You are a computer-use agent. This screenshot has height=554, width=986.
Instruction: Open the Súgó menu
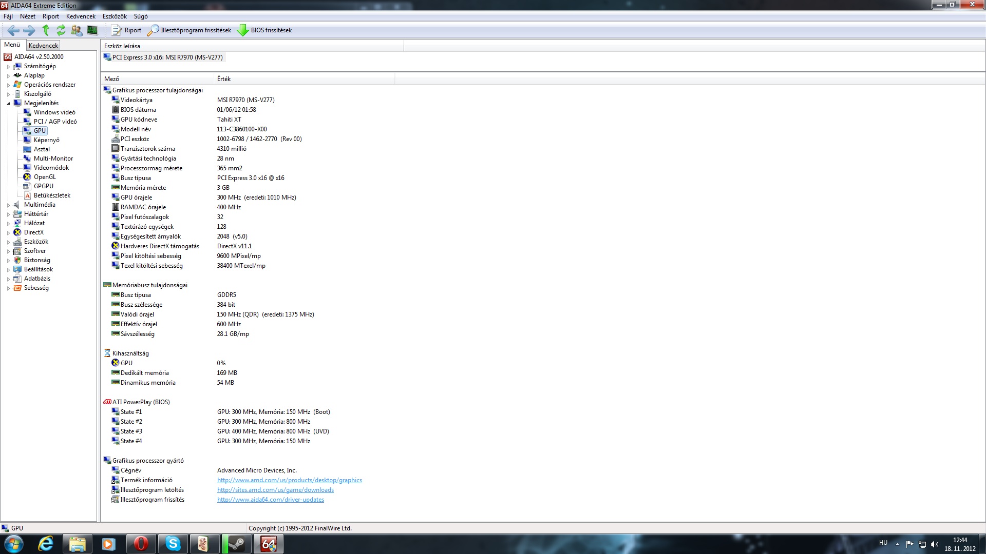click(x=141, y=16)
